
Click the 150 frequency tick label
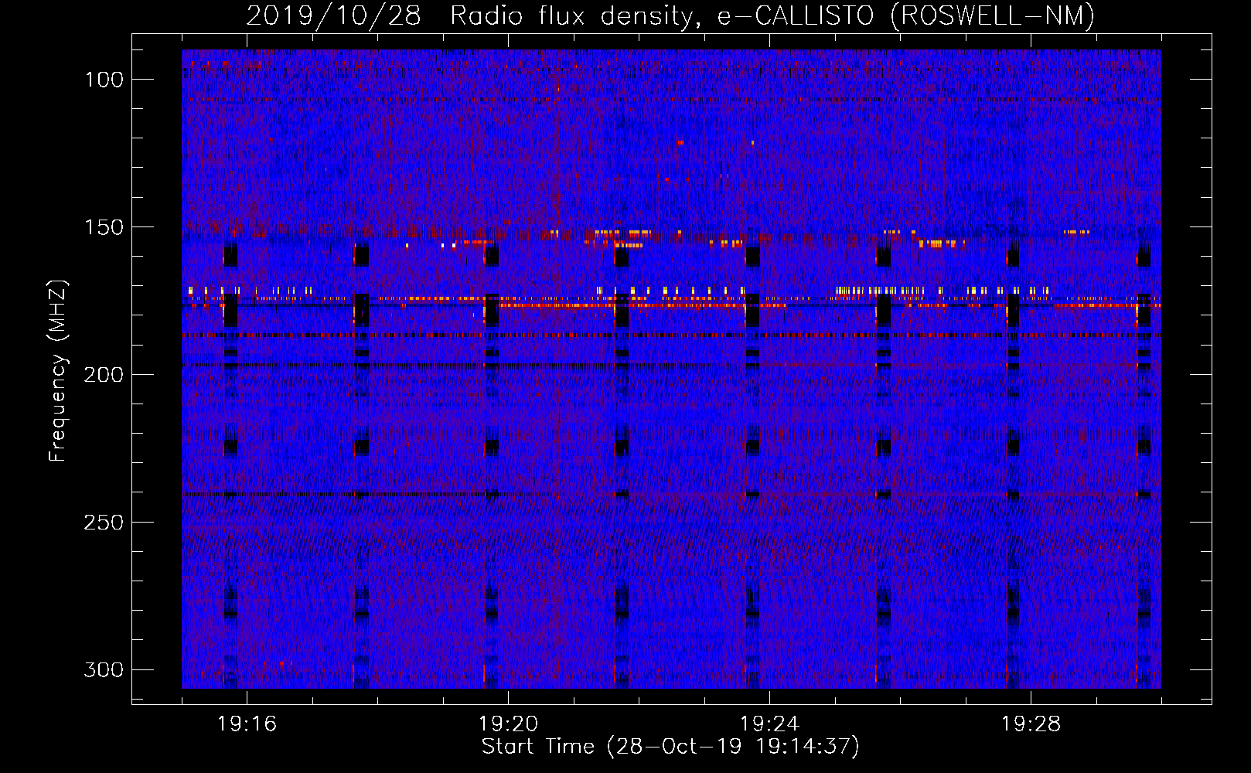pos(104,227)
